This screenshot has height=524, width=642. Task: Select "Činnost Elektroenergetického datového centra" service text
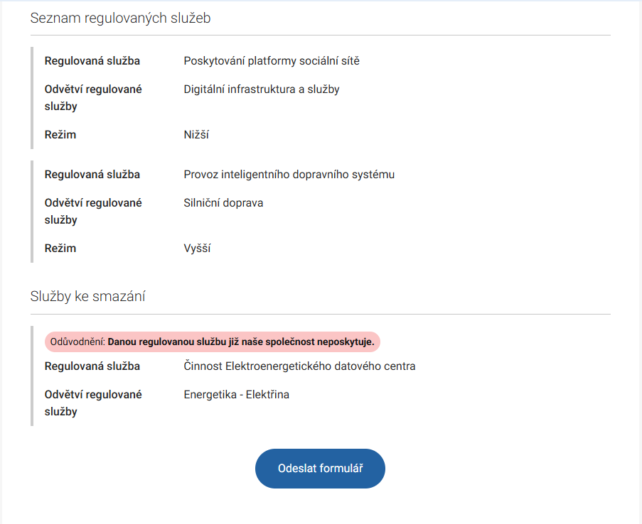pyautogui.click(x=299, y=366)
